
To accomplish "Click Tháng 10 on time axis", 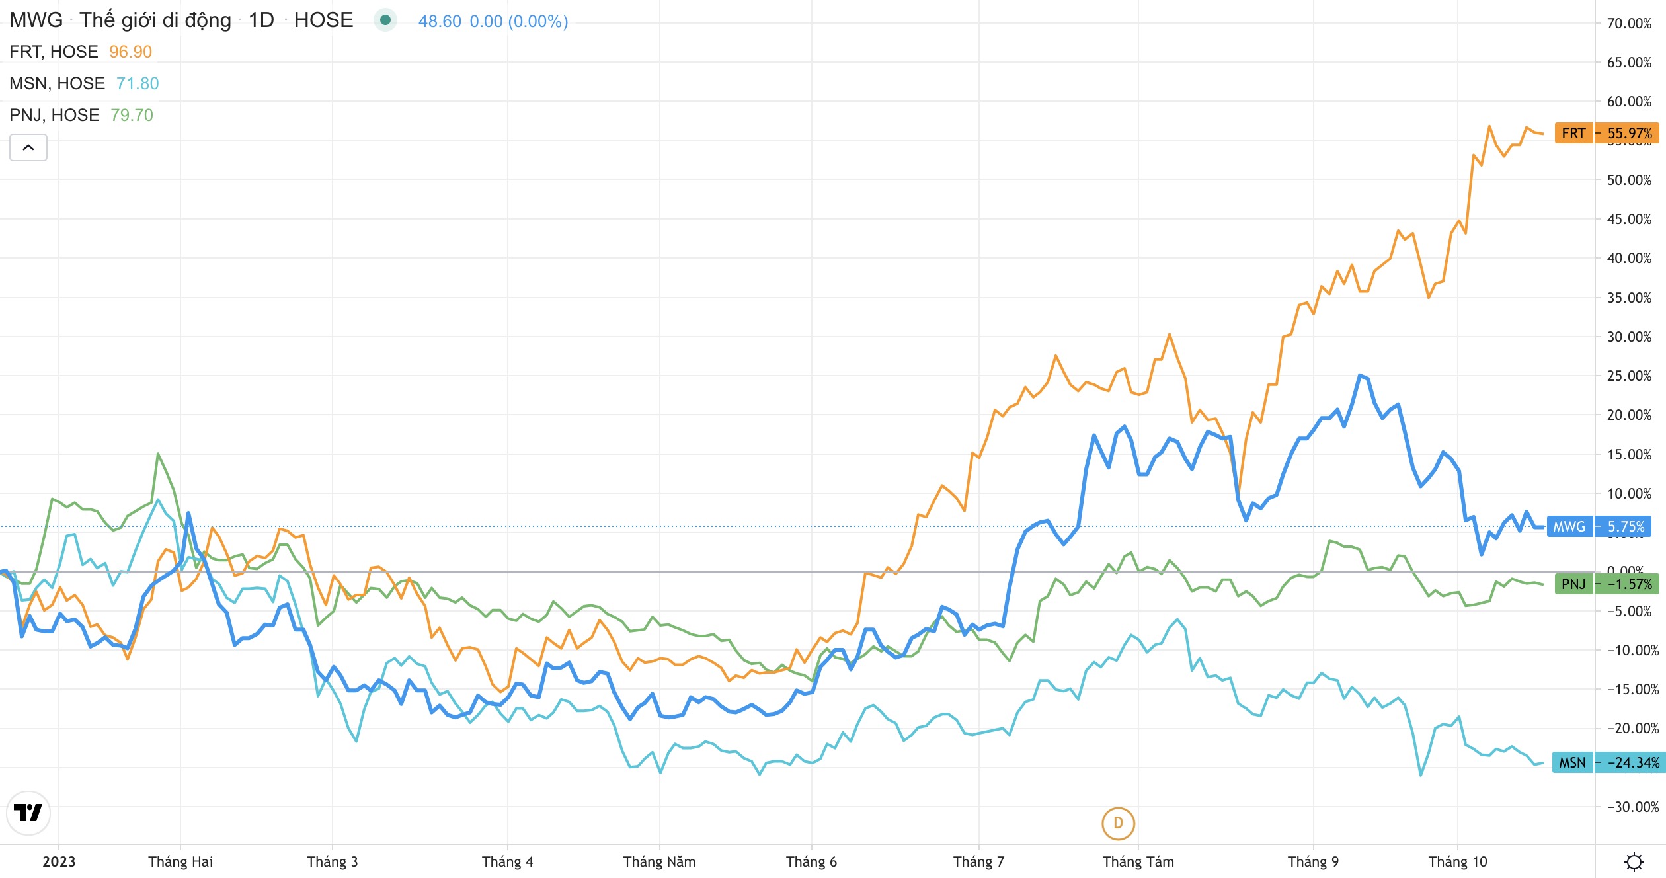I will click(x=1457, y=861).
